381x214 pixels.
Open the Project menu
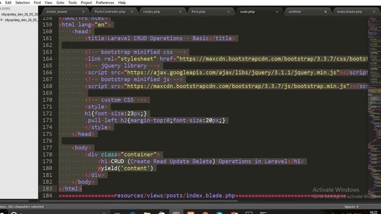tap(86, 2)
